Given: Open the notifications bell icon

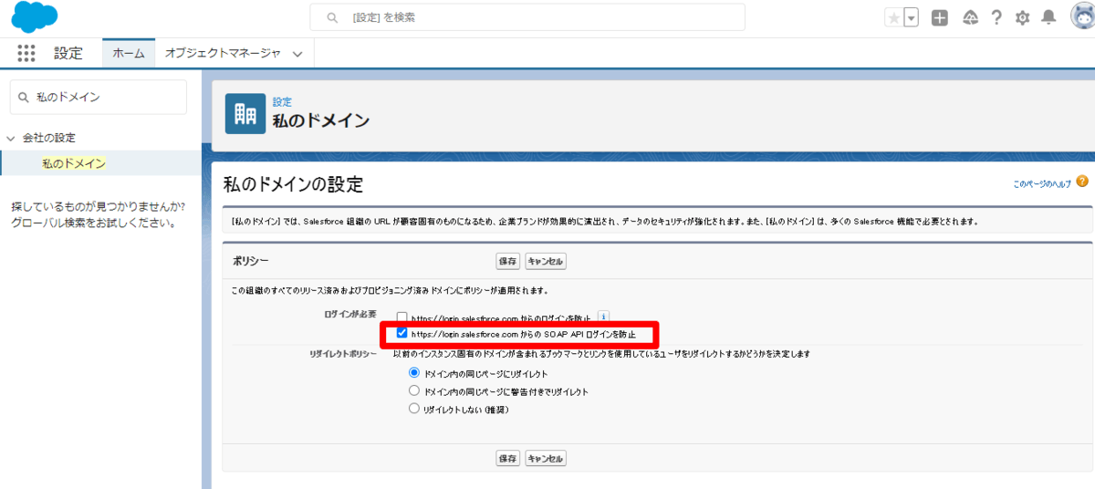Looking at the screenshot, I should [x=1049, y=17].
